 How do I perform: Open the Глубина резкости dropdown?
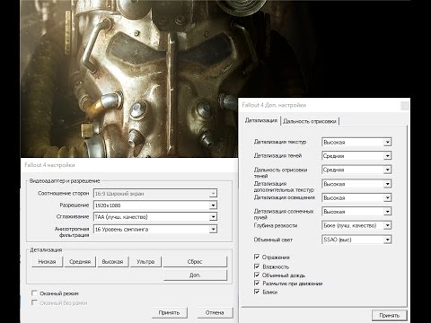(356, 225)
